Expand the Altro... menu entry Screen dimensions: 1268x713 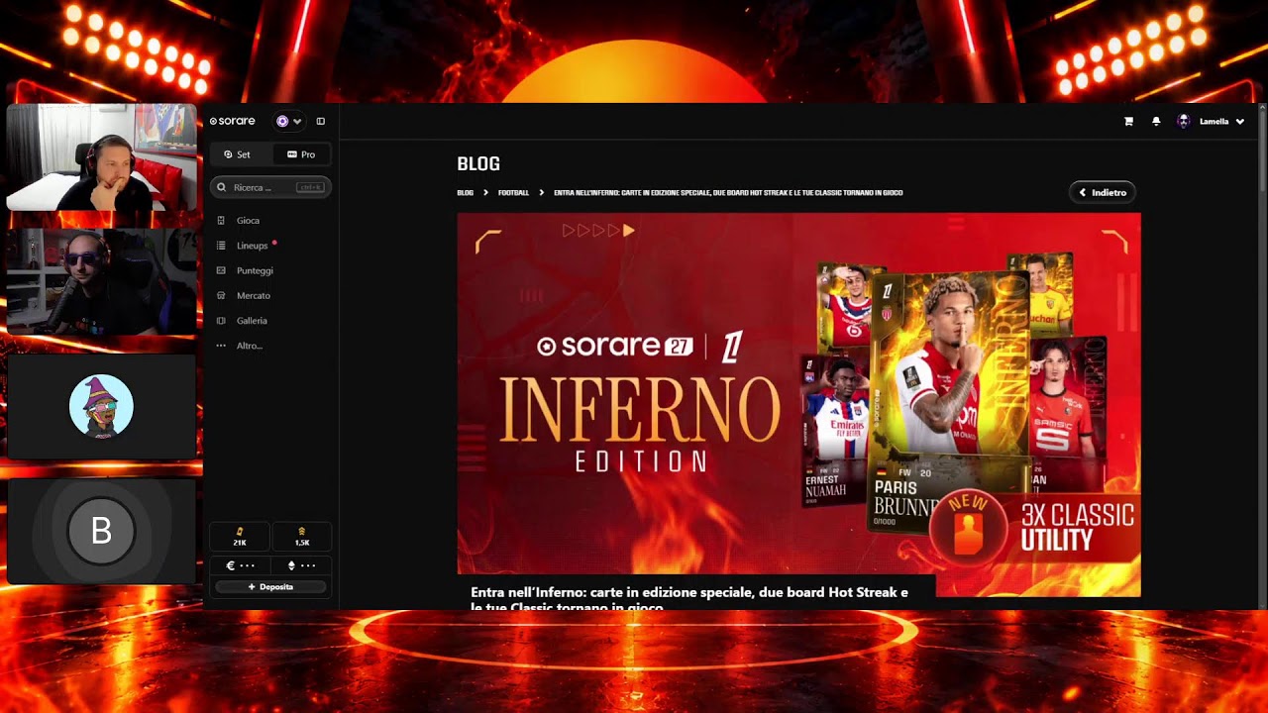coord(249,346)
